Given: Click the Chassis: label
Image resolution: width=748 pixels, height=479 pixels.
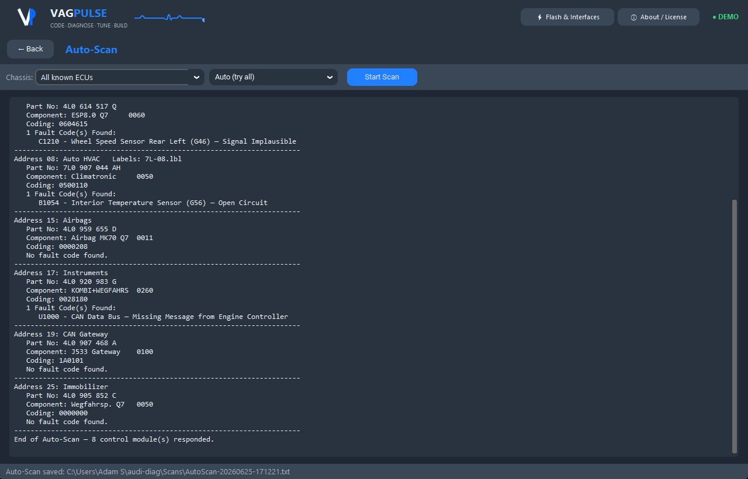Looking at the screenshot, I should (x=19, y=77).
